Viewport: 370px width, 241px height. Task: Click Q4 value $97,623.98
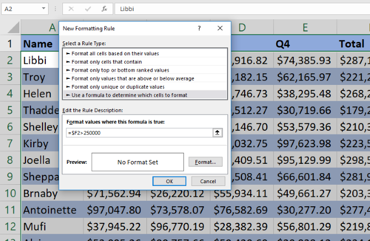coord(305,143)
